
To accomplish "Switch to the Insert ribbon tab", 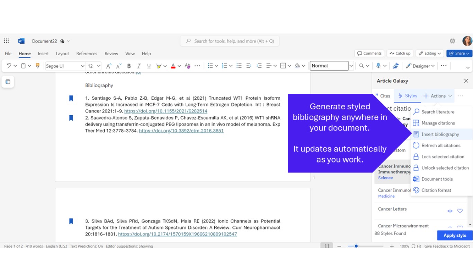I will point(43,53).
